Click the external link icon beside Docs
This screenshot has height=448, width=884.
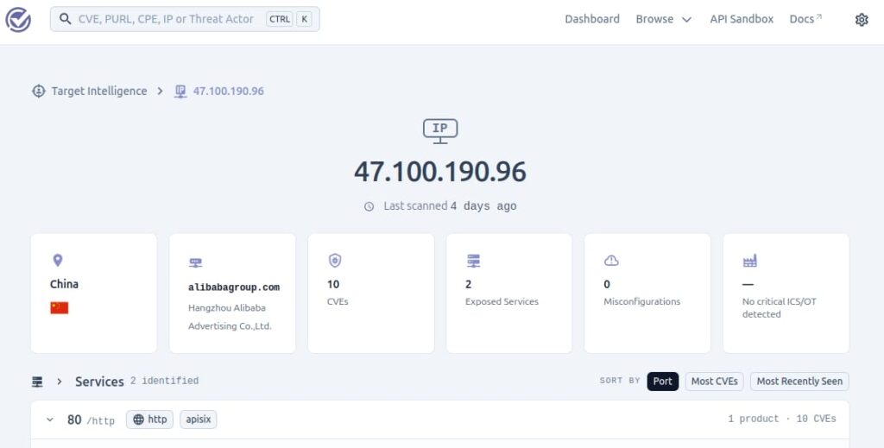[x=819, y=16]
